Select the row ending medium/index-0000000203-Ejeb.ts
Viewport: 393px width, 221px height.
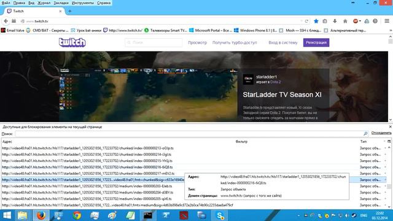click(193, 186)
